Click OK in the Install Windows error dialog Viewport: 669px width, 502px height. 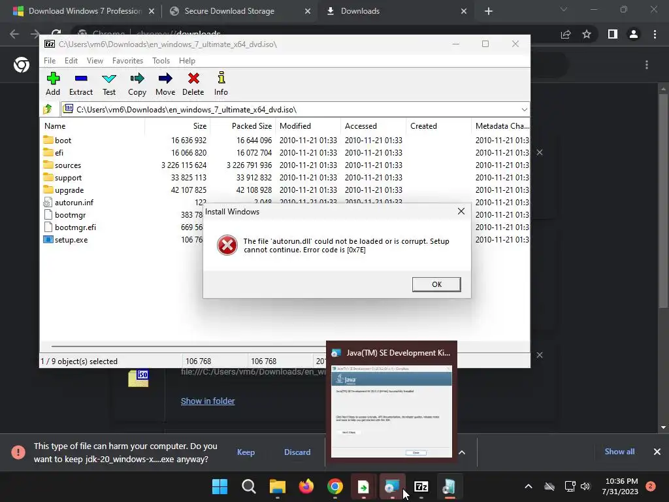click(x=436, y=284)
